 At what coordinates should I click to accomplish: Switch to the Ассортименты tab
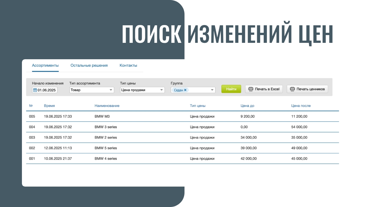click(45, 66)
